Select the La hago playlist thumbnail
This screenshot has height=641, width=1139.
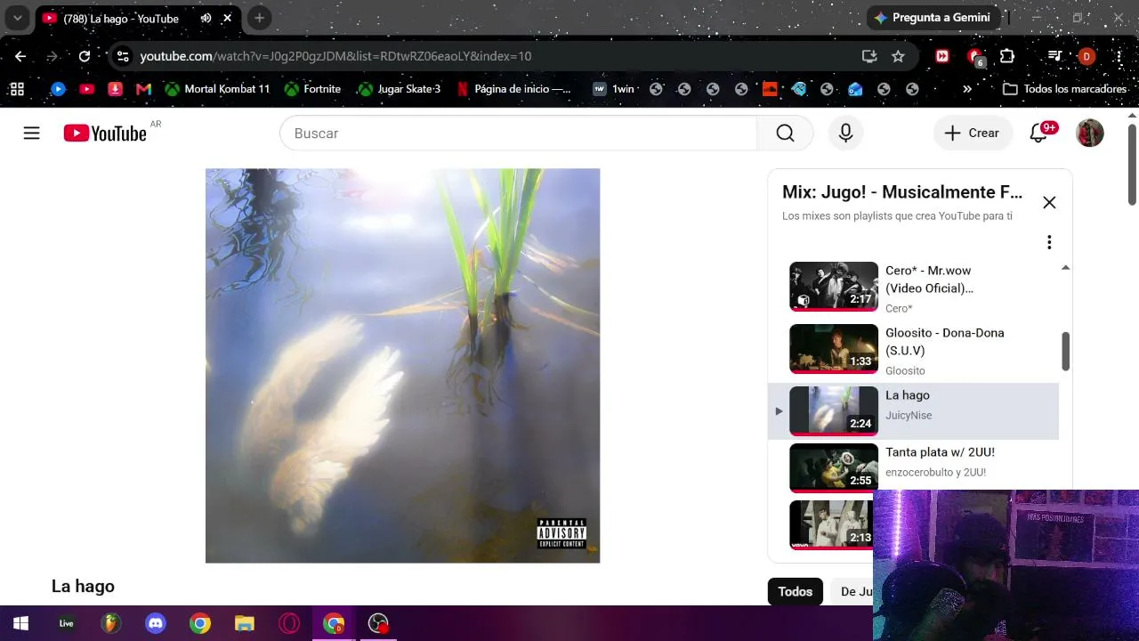[x=834, y=411]
